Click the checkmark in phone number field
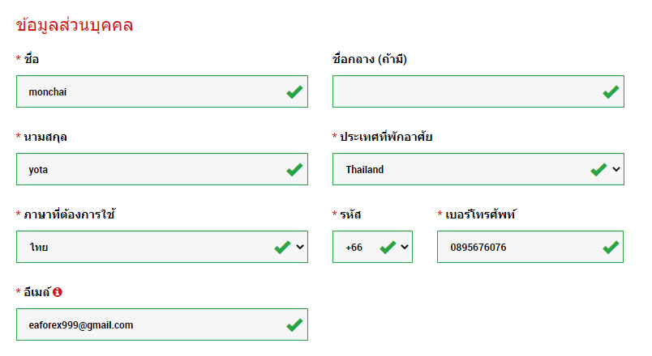Image resolution: width=652 pixels, height=356 pixels. (x=611, y=248)
